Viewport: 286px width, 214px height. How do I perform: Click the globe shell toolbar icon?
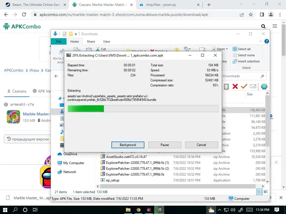coord(264,86)
